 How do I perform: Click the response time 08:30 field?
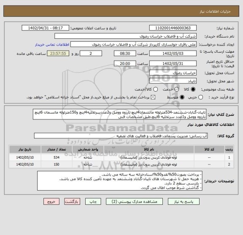pyautogui.click(x=125, y=54)
